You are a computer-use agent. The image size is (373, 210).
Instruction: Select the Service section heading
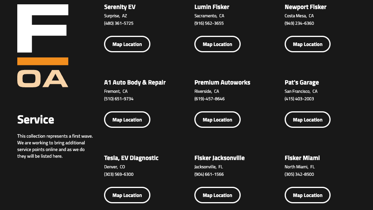click(36, 120)
